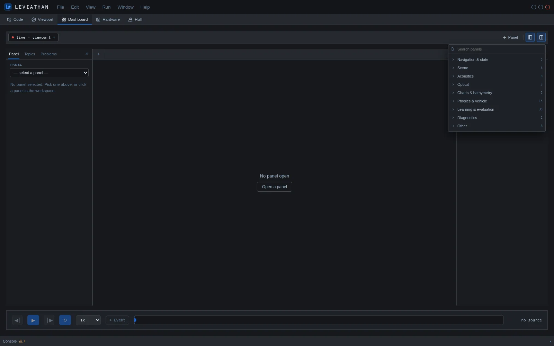
Task: Toggle the left sidebar layout button
Action: point(530,37)
